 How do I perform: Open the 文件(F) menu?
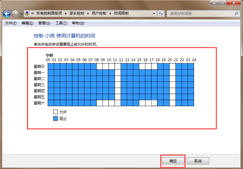tap(10, 23)
